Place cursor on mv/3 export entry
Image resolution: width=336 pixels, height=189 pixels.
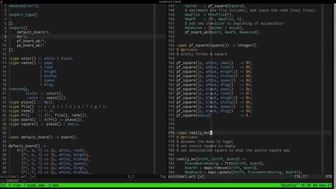(22, 37)
